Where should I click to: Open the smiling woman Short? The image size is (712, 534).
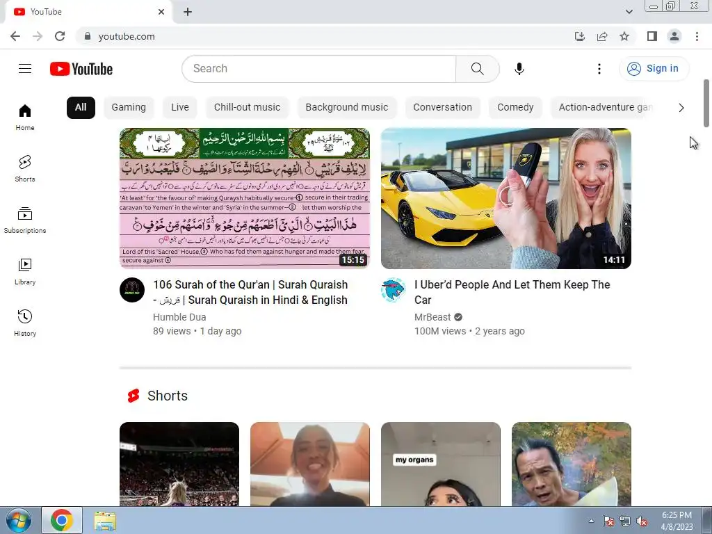tap(310, 464)
